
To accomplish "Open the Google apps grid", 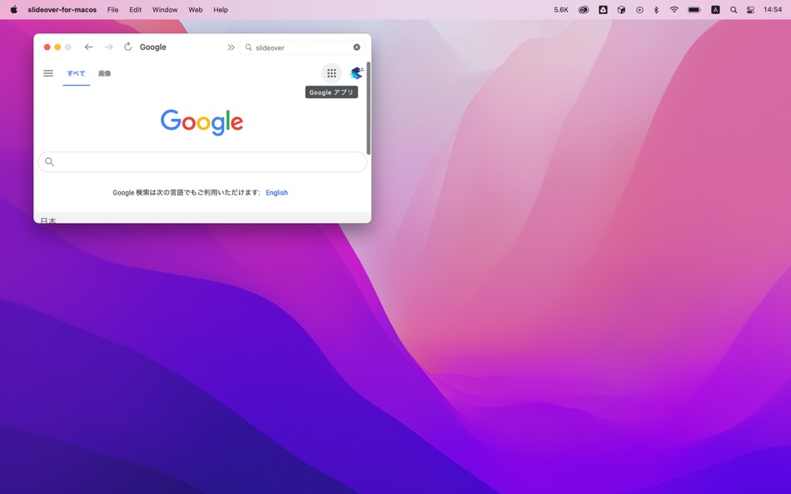I will [x=331, y=73].
